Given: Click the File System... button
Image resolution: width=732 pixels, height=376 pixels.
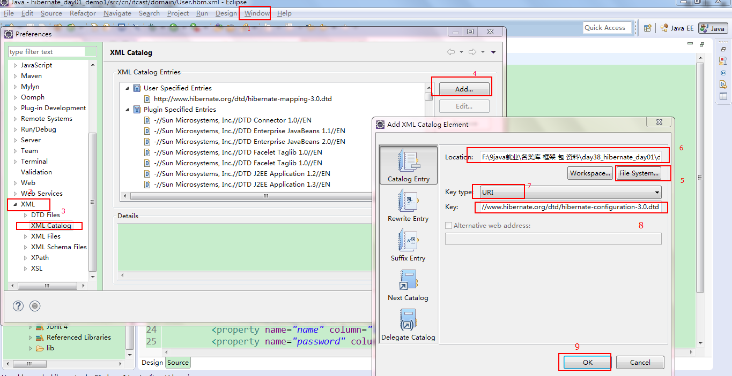Looking at the screenshot, I should [x=638, y=173].
